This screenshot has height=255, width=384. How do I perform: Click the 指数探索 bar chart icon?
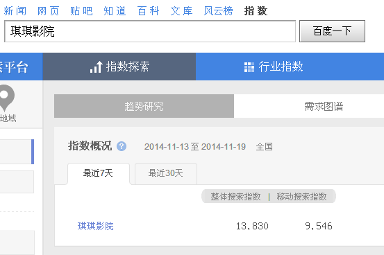[x=97, y=67]
